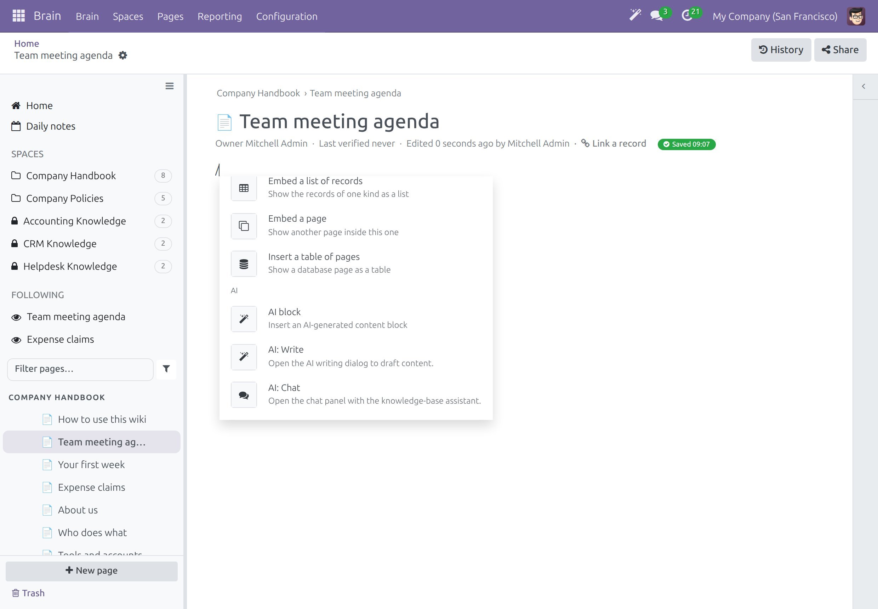Switch company via My Company (San Francisco)

(x=775, y=16)
